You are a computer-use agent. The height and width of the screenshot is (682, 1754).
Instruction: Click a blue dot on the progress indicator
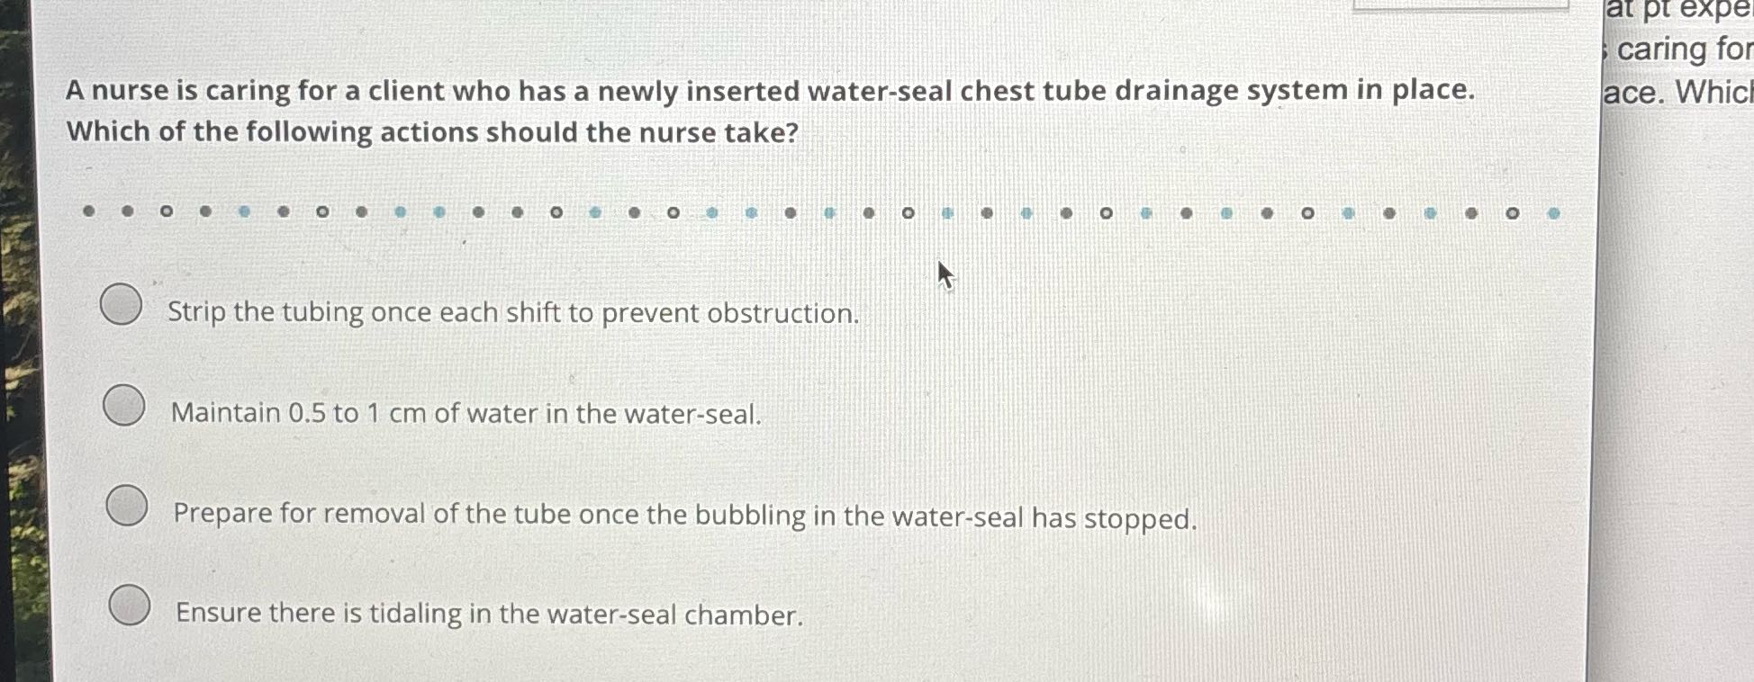coord(246,210)
